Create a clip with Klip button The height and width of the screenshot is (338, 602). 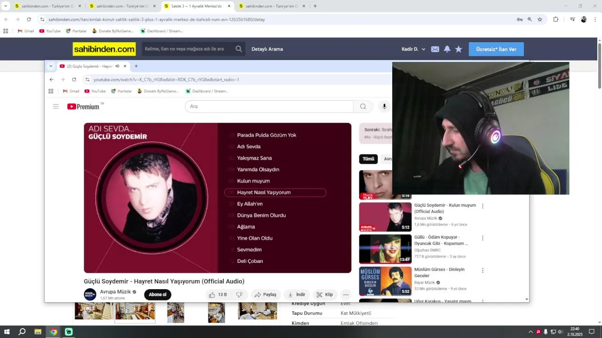pos(325,294)
